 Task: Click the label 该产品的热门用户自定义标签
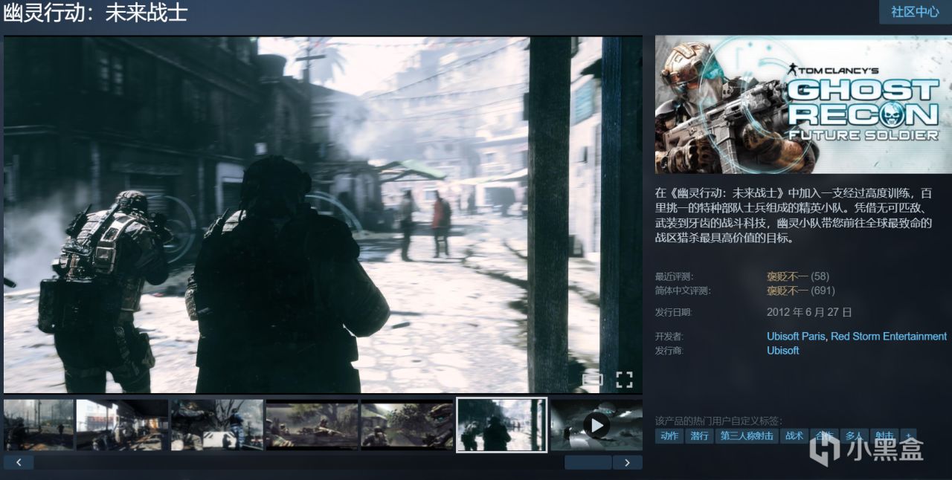pos(718,421)
